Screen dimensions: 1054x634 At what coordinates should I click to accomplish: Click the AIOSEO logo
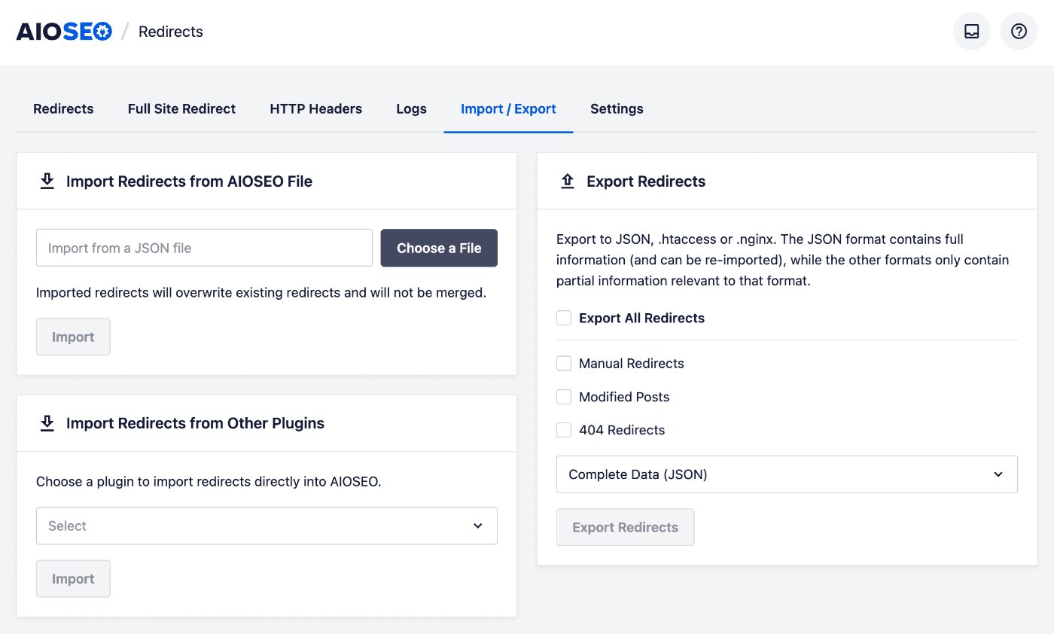[64, 31]
